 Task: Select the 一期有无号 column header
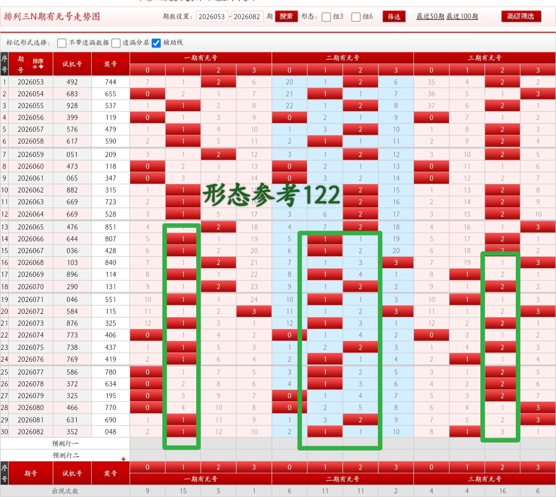coord(201,57)
